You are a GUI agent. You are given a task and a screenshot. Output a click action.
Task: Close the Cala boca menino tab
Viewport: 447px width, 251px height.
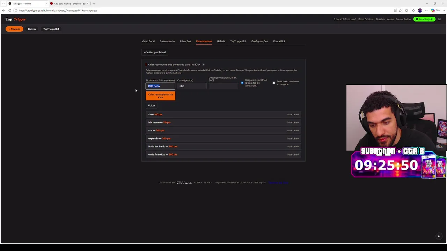click(88, 3)
